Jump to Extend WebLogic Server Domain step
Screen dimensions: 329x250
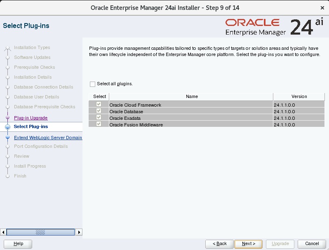tap(48, 138)
